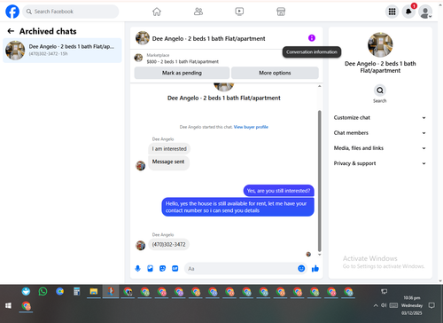
Task: Click the Facebook logo
Action: [x=12, y=12]
